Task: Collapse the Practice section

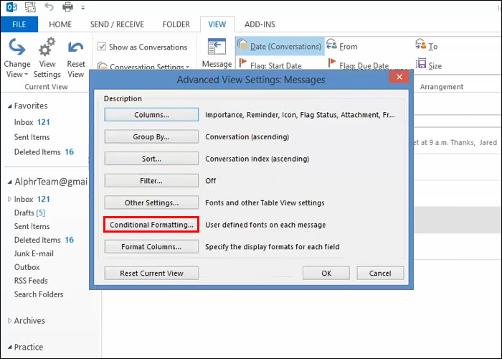Action: coord(9,347)
